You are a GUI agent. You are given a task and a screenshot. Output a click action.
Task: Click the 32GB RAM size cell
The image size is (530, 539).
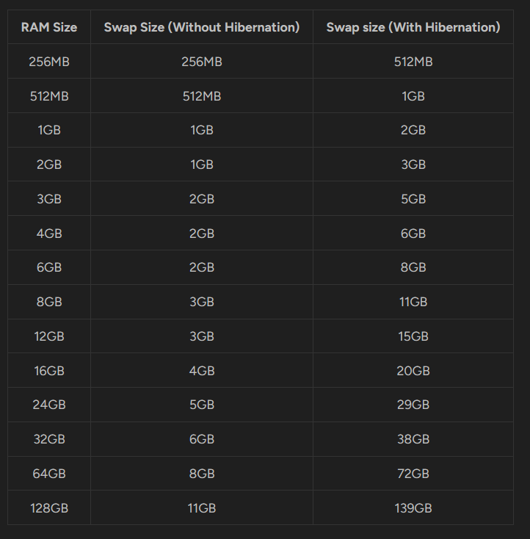coord(49,439)
